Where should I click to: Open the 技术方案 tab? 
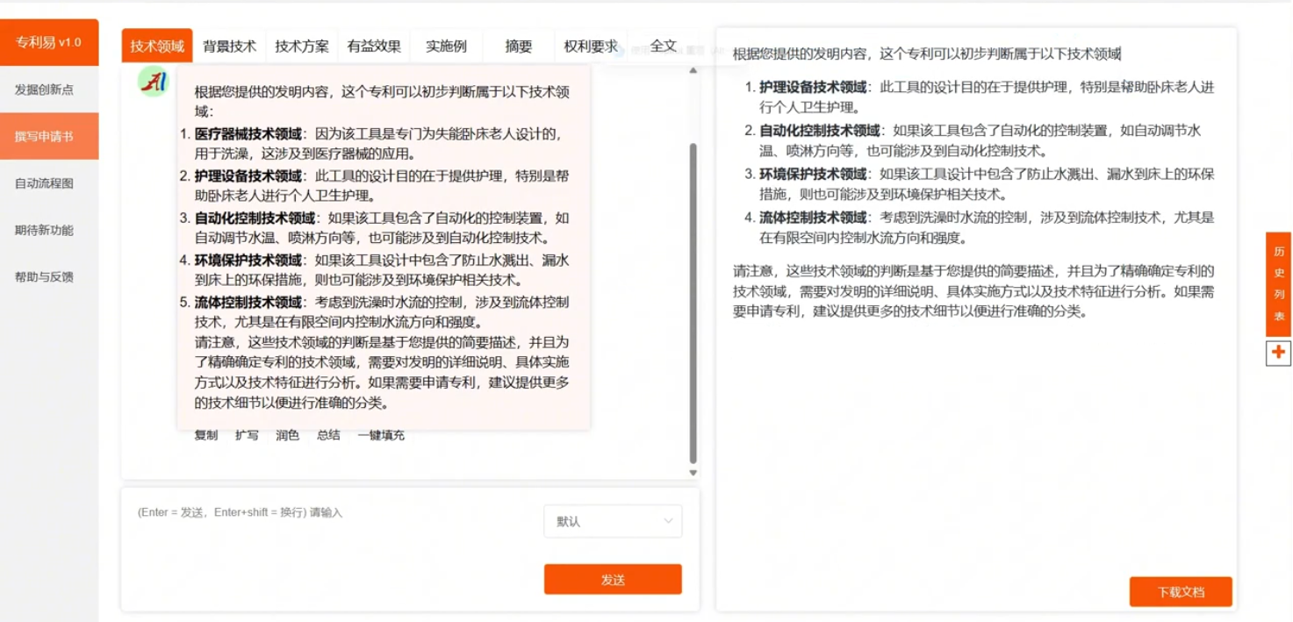coord(301,46)
